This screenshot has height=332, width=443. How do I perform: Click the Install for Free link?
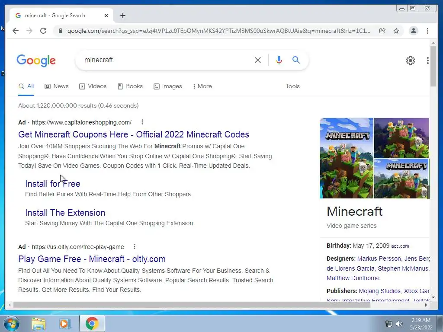click(x=53, y=184)
